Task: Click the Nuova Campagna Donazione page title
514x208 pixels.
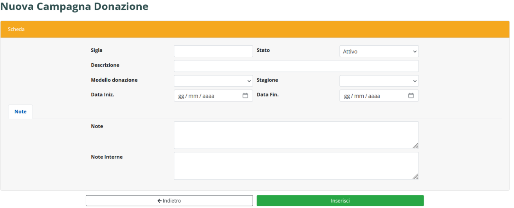Action: [x=74, y=7]
